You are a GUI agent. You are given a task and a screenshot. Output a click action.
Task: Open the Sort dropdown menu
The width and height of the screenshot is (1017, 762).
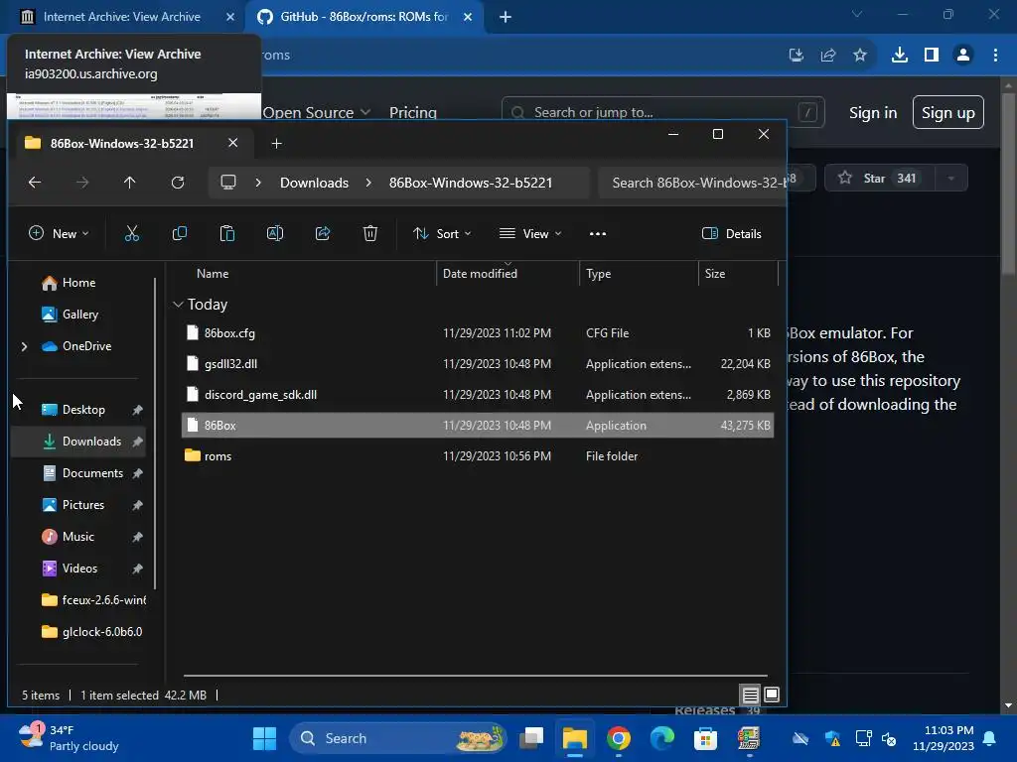[442, 234]
